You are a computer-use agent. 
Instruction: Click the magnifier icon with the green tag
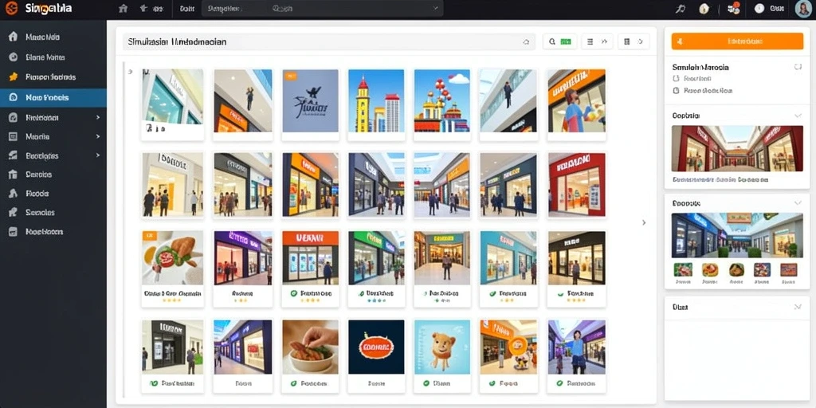[x=560, y=41]
